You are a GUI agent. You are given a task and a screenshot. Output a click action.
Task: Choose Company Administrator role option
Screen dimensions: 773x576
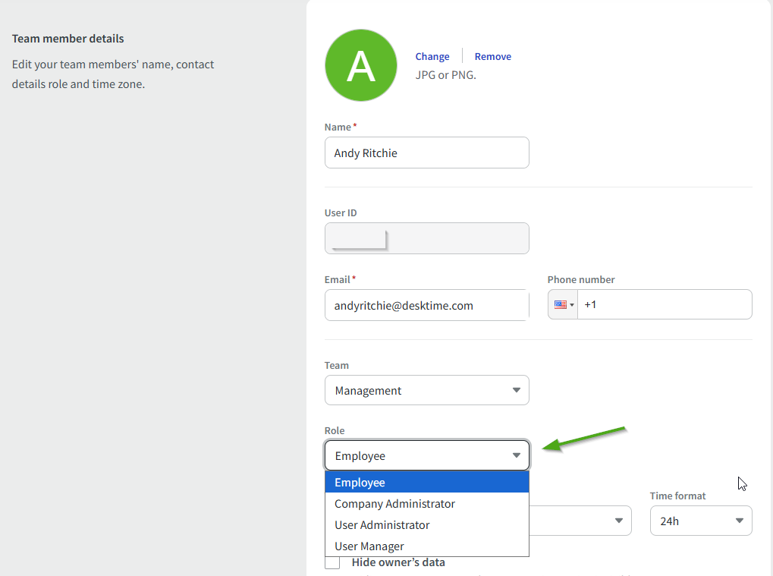[426, 504]
